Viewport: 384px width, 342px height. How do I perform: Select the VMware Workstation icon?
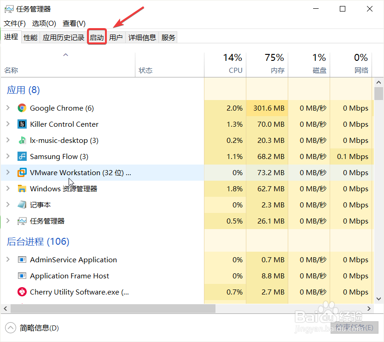(22, 172)
